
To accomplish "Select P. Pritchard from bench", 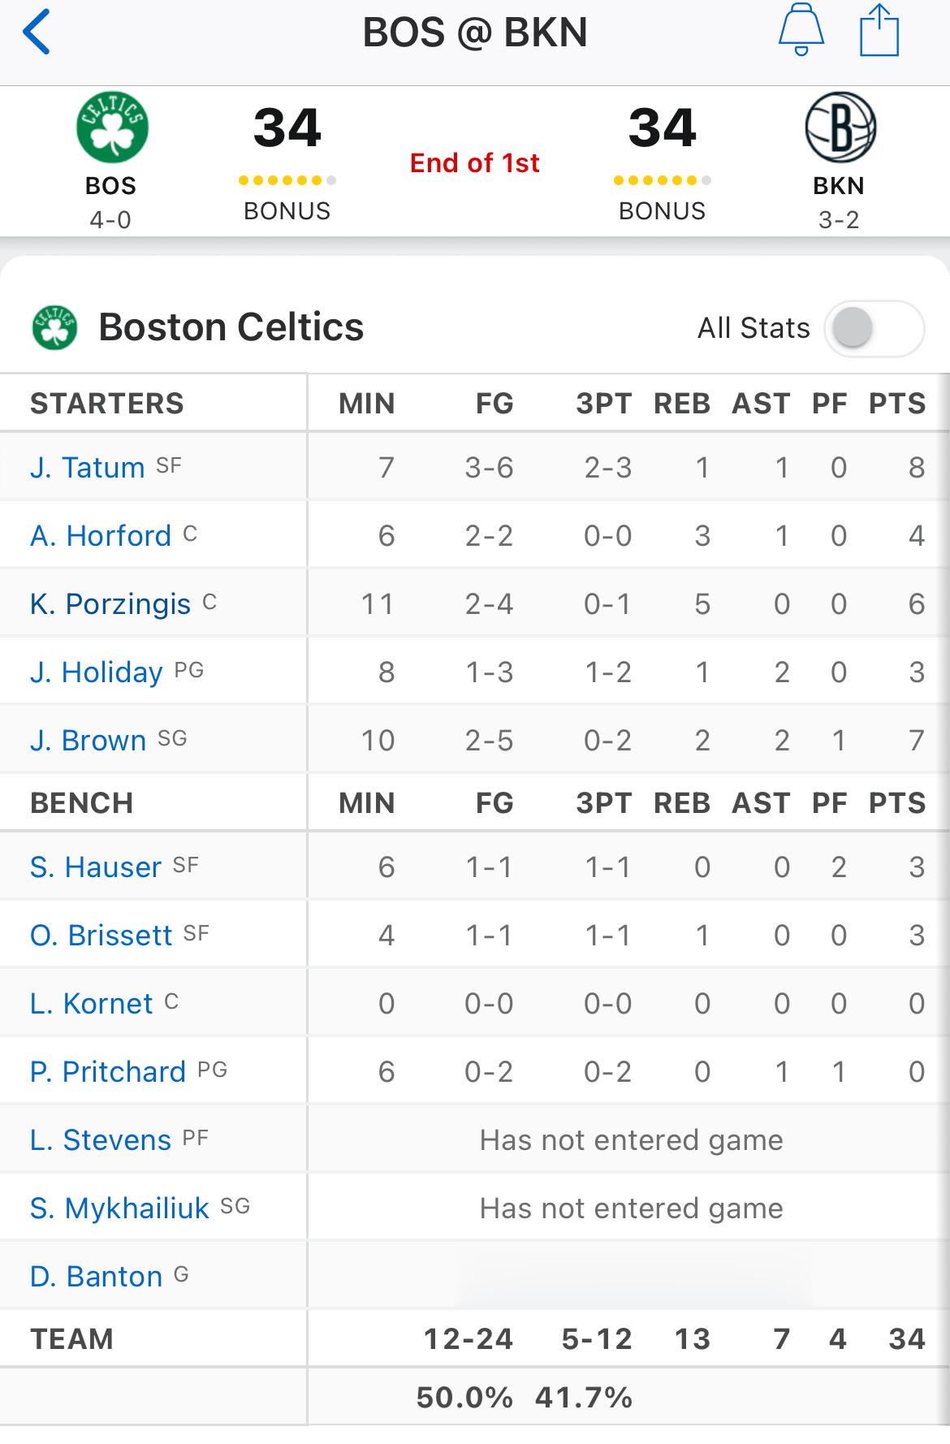I will pyautogui.click(x=108, y=1072).
